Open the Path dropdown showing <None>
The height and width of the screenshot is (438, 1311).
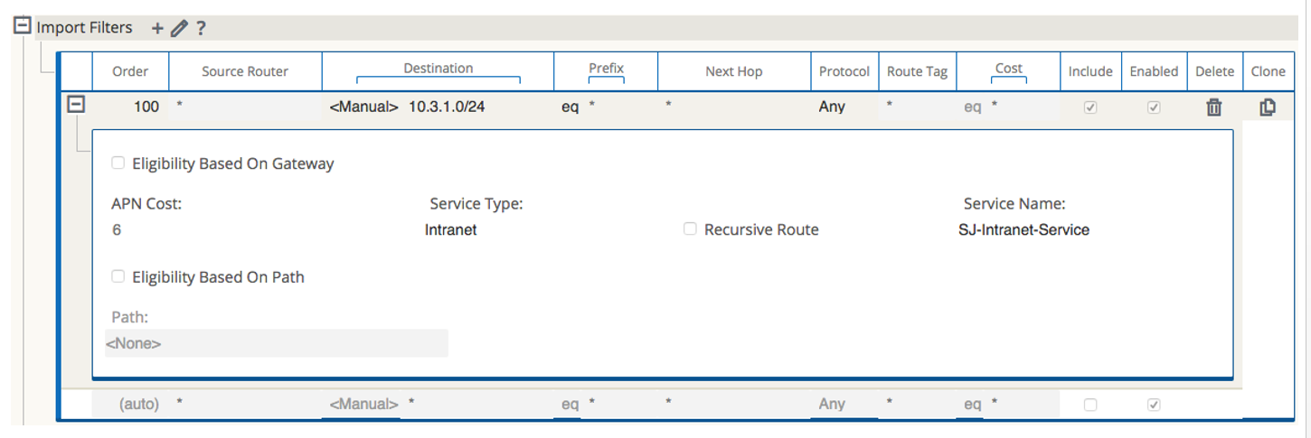tap(276, 343)
